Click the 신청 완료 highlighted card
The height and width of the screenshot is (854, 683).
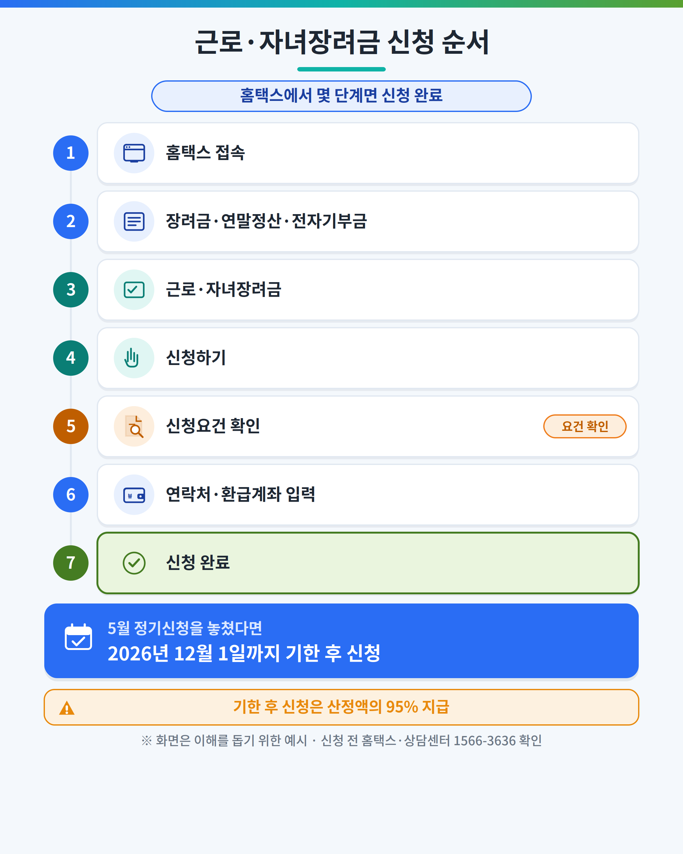(x=368, y=563)
